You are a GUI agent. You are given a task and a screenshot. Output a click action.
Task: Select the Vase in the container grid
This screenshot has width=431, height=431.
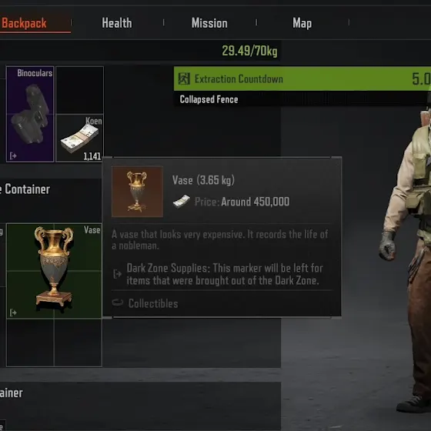(54, 271)
